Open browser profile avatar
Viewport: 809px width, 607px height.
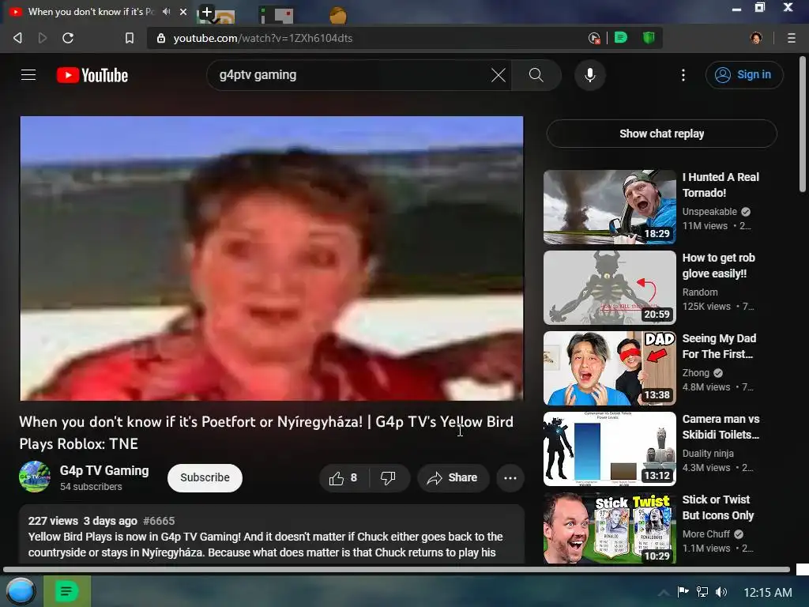tap(756, 38)
